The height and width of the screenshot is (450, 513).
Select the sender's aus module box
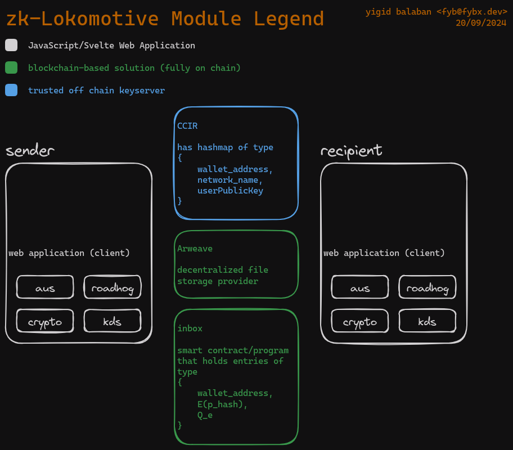coord(45,287)
